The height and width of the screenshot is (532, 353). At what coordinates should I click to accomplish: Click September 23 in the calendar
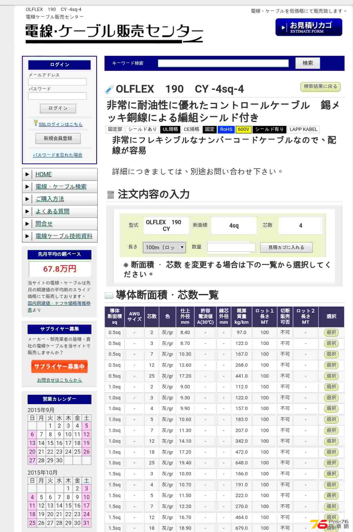point(59,452)
